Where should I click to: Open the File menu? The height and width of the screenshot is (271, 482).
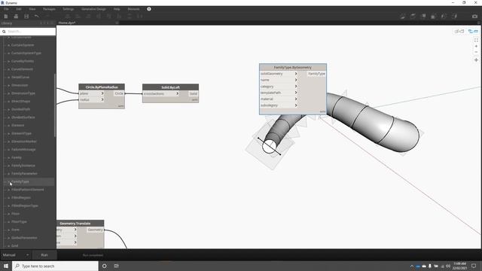click(x=6, y=9)
